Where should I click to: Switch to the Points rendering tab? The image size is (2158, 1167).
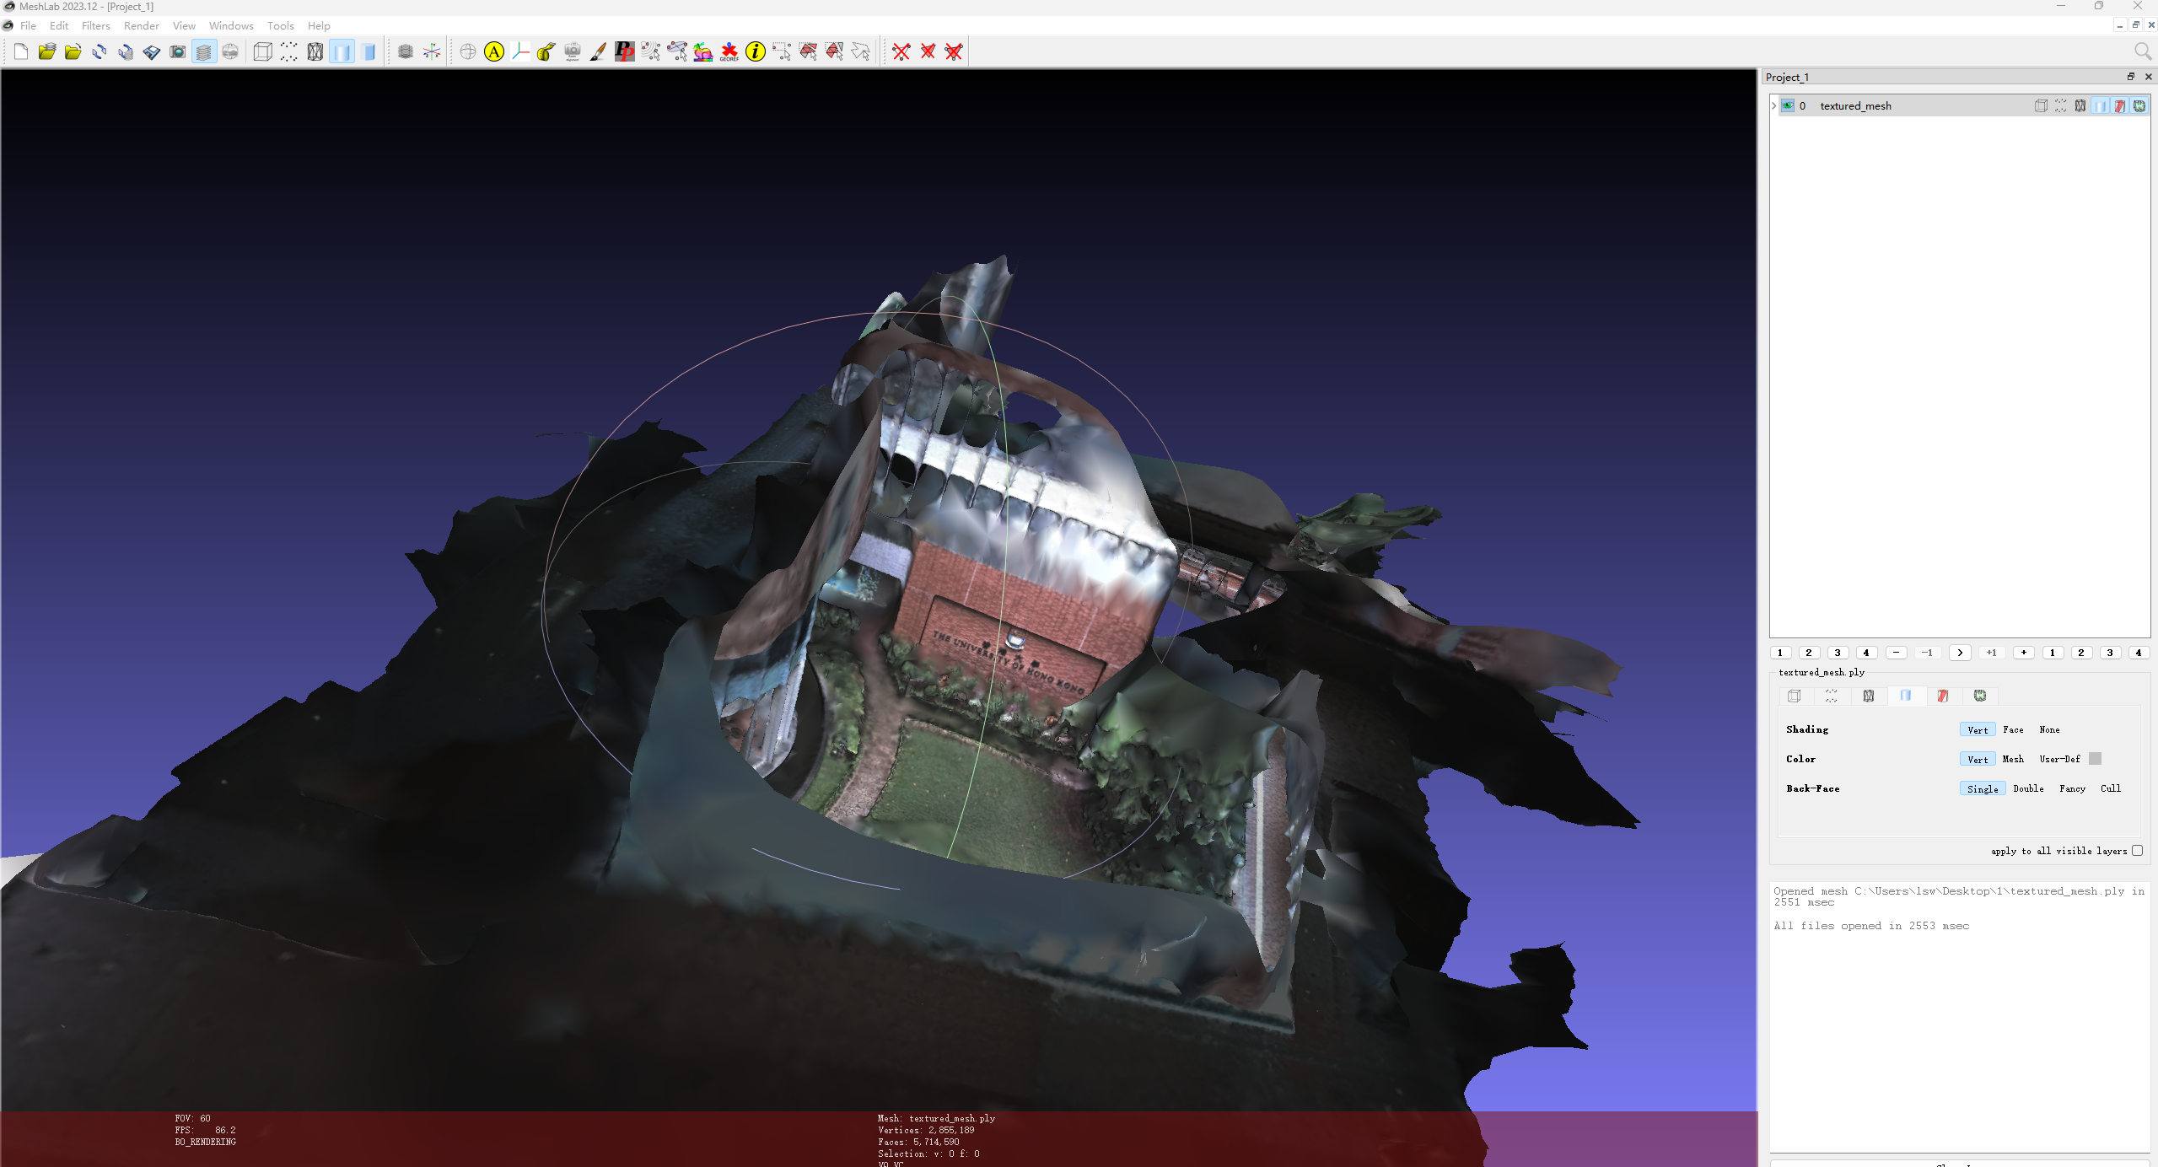point(1831,696)
